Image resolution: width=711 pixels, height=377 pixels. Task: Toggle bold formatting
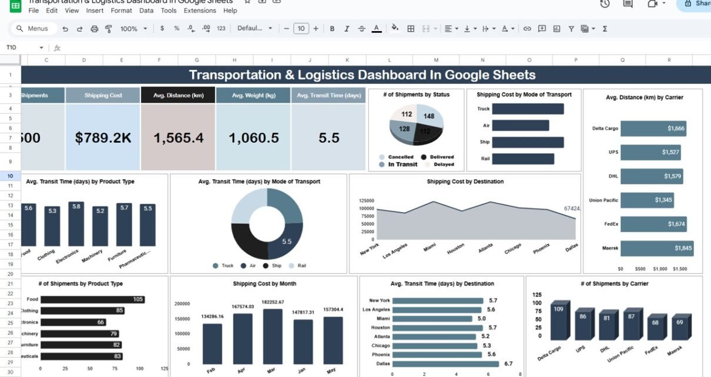332,28
